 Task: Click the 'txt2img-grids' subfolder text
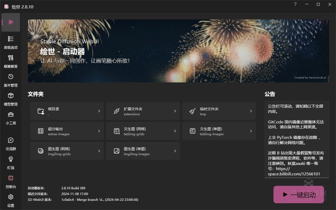click(x=134, y=134)
